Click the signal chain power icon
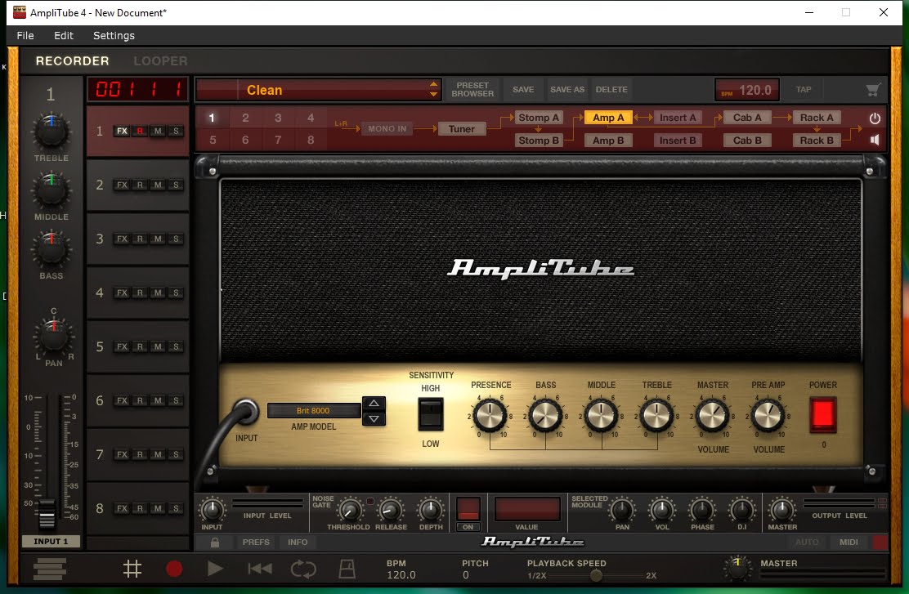 click(875, 118)
